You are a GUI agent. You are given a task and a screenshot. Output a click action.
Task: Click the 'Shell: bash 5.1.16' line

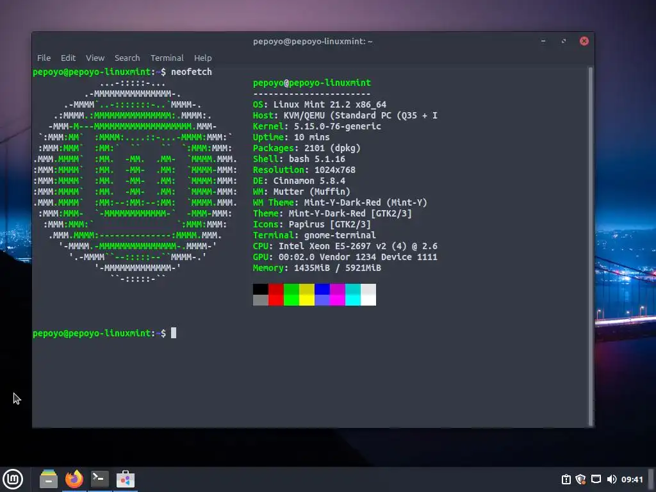[299, 159]
